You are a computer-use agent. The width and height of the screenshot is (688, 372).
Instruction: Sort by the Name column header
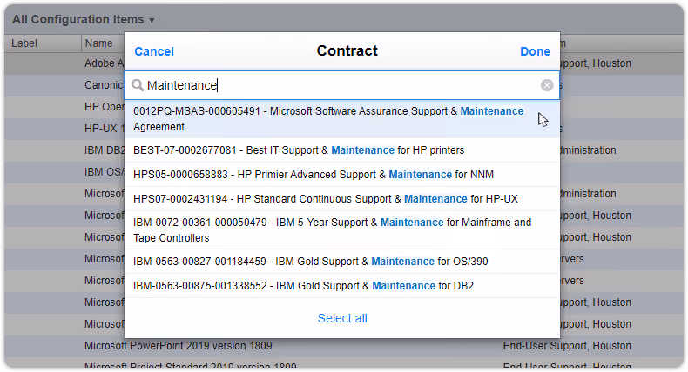[x=98, y=43]
